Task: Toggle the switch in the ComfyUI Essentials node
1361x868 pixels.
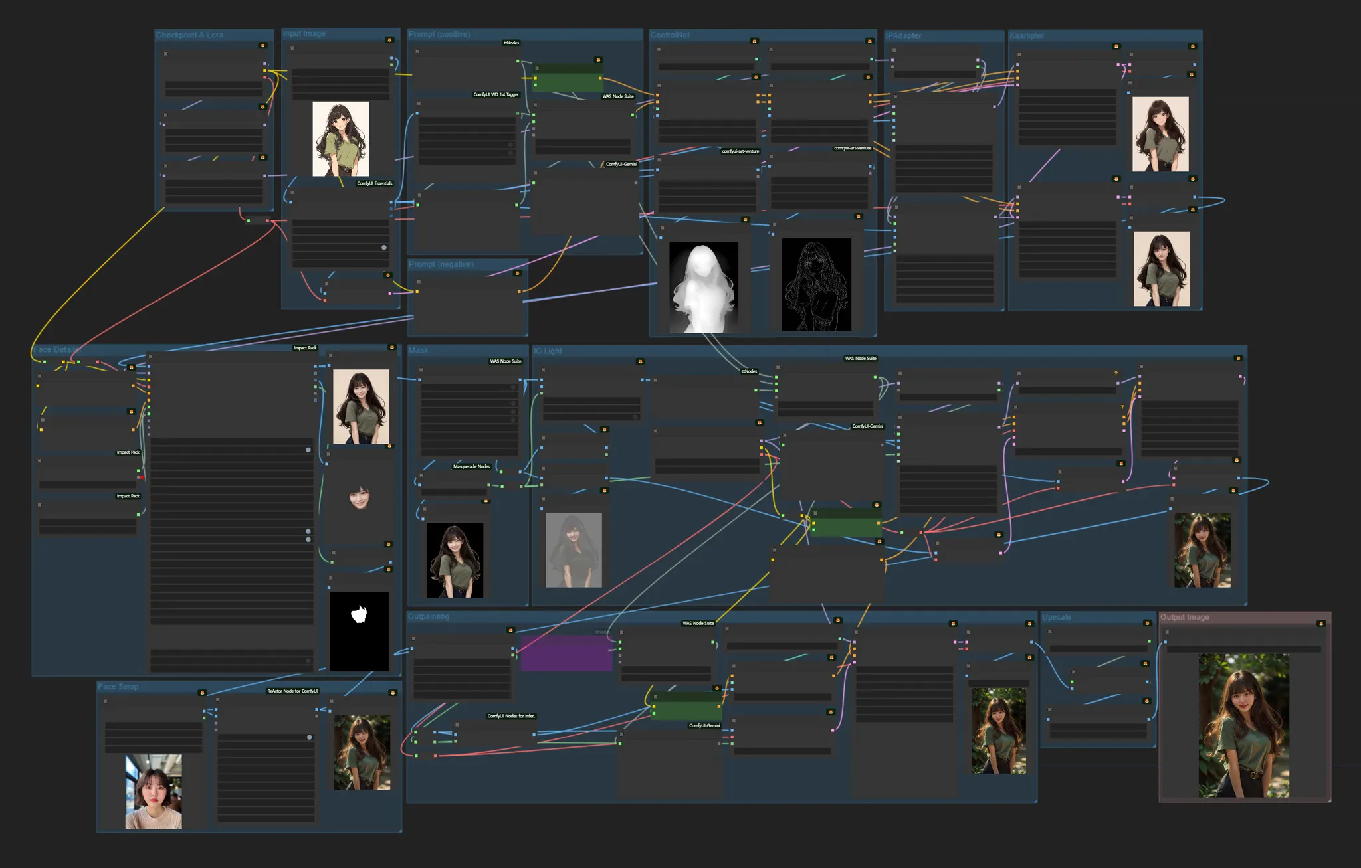Action: [383, 247]
